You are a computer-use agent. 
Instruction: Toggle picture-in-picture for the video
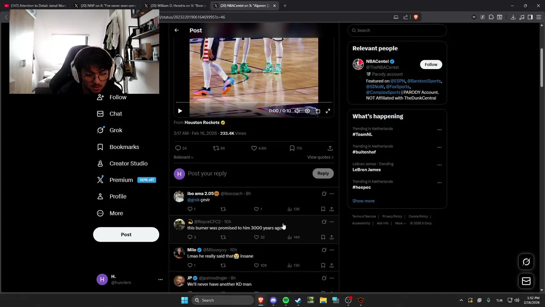(318, 111)
